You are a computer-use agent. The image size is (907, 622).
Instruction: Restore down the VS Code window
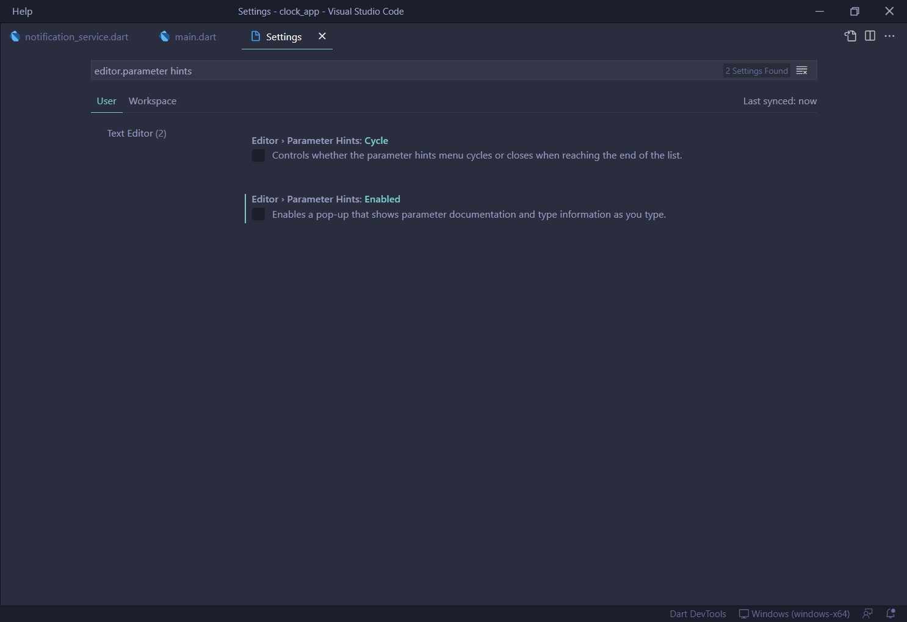pyautogui.click(x=855, y=11)
